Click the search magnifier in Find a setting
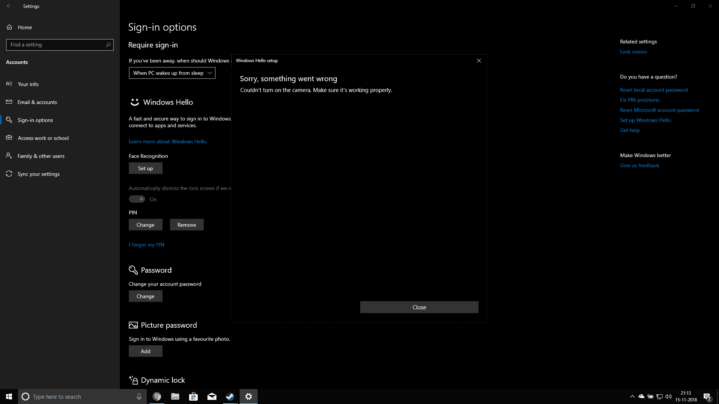Viewport: 719px width, 404px height. coord(108,45)
